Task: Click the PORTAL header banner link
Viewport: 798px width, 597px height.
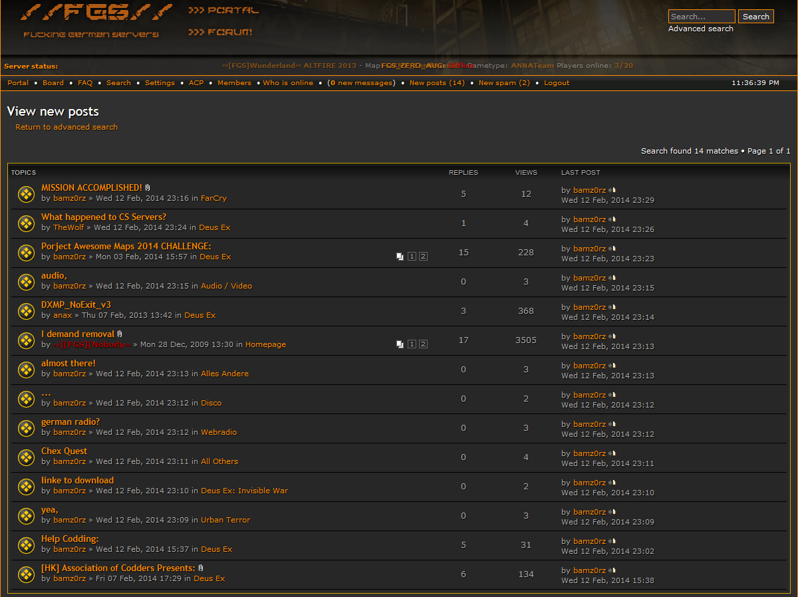Action: coord(223,11)
